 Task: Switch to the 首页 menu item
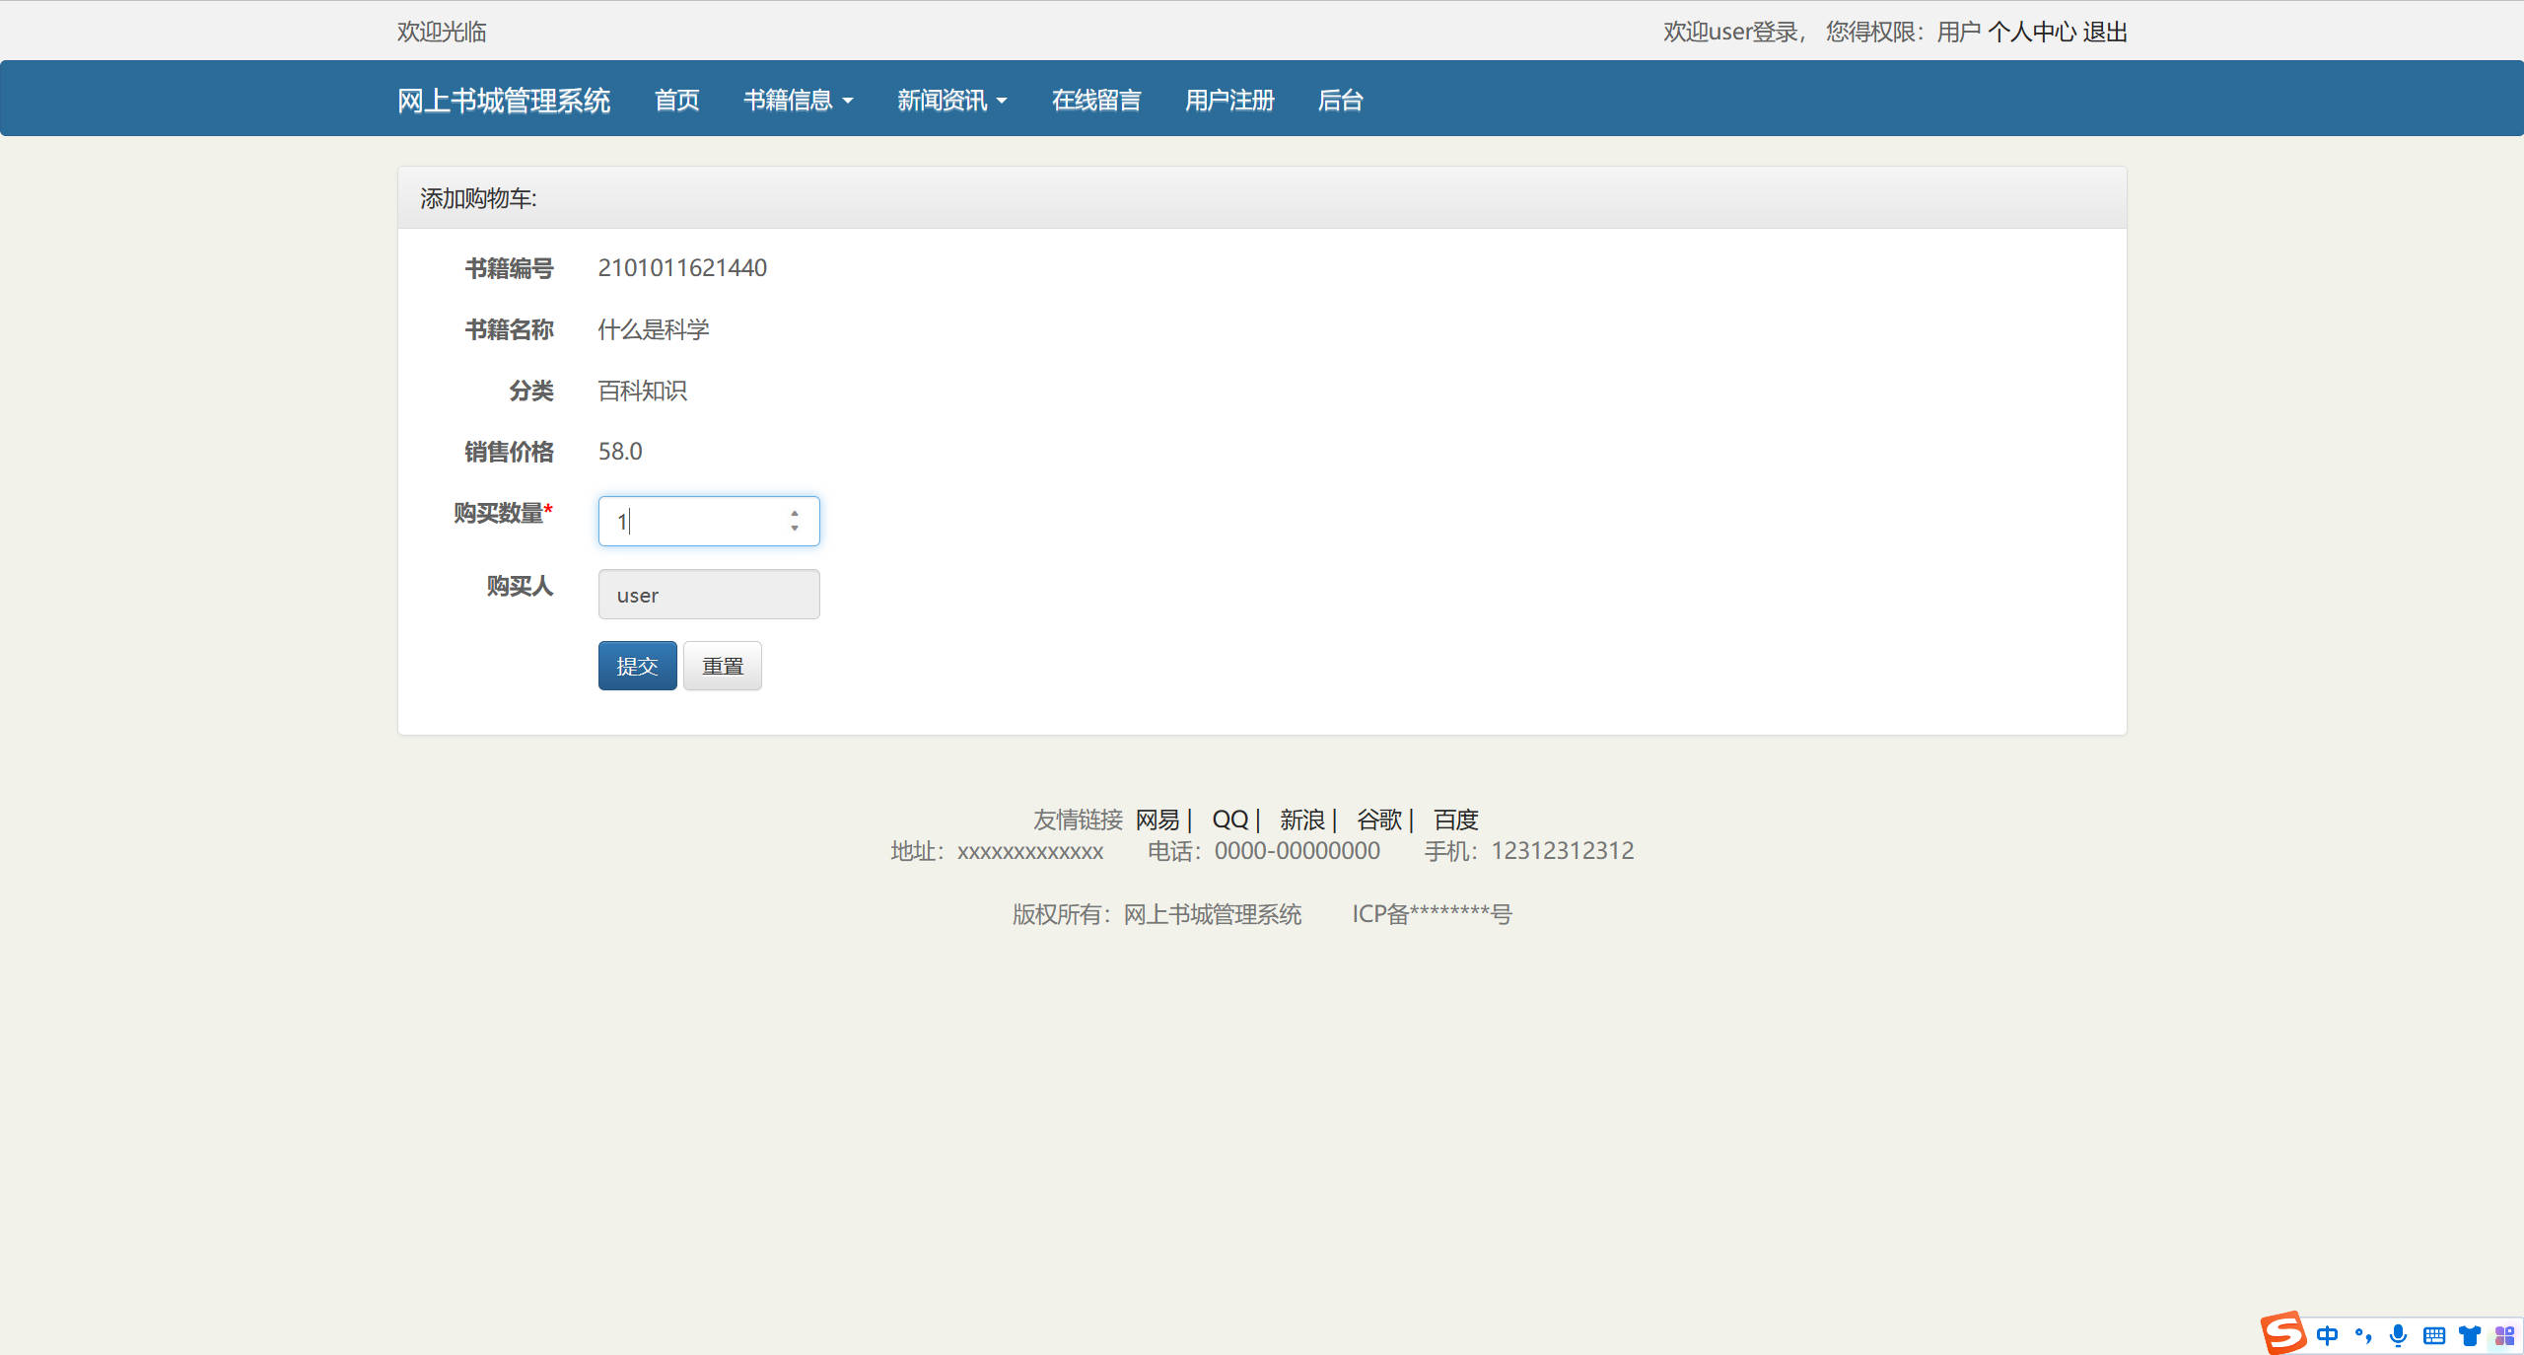(x=676, y=100)
